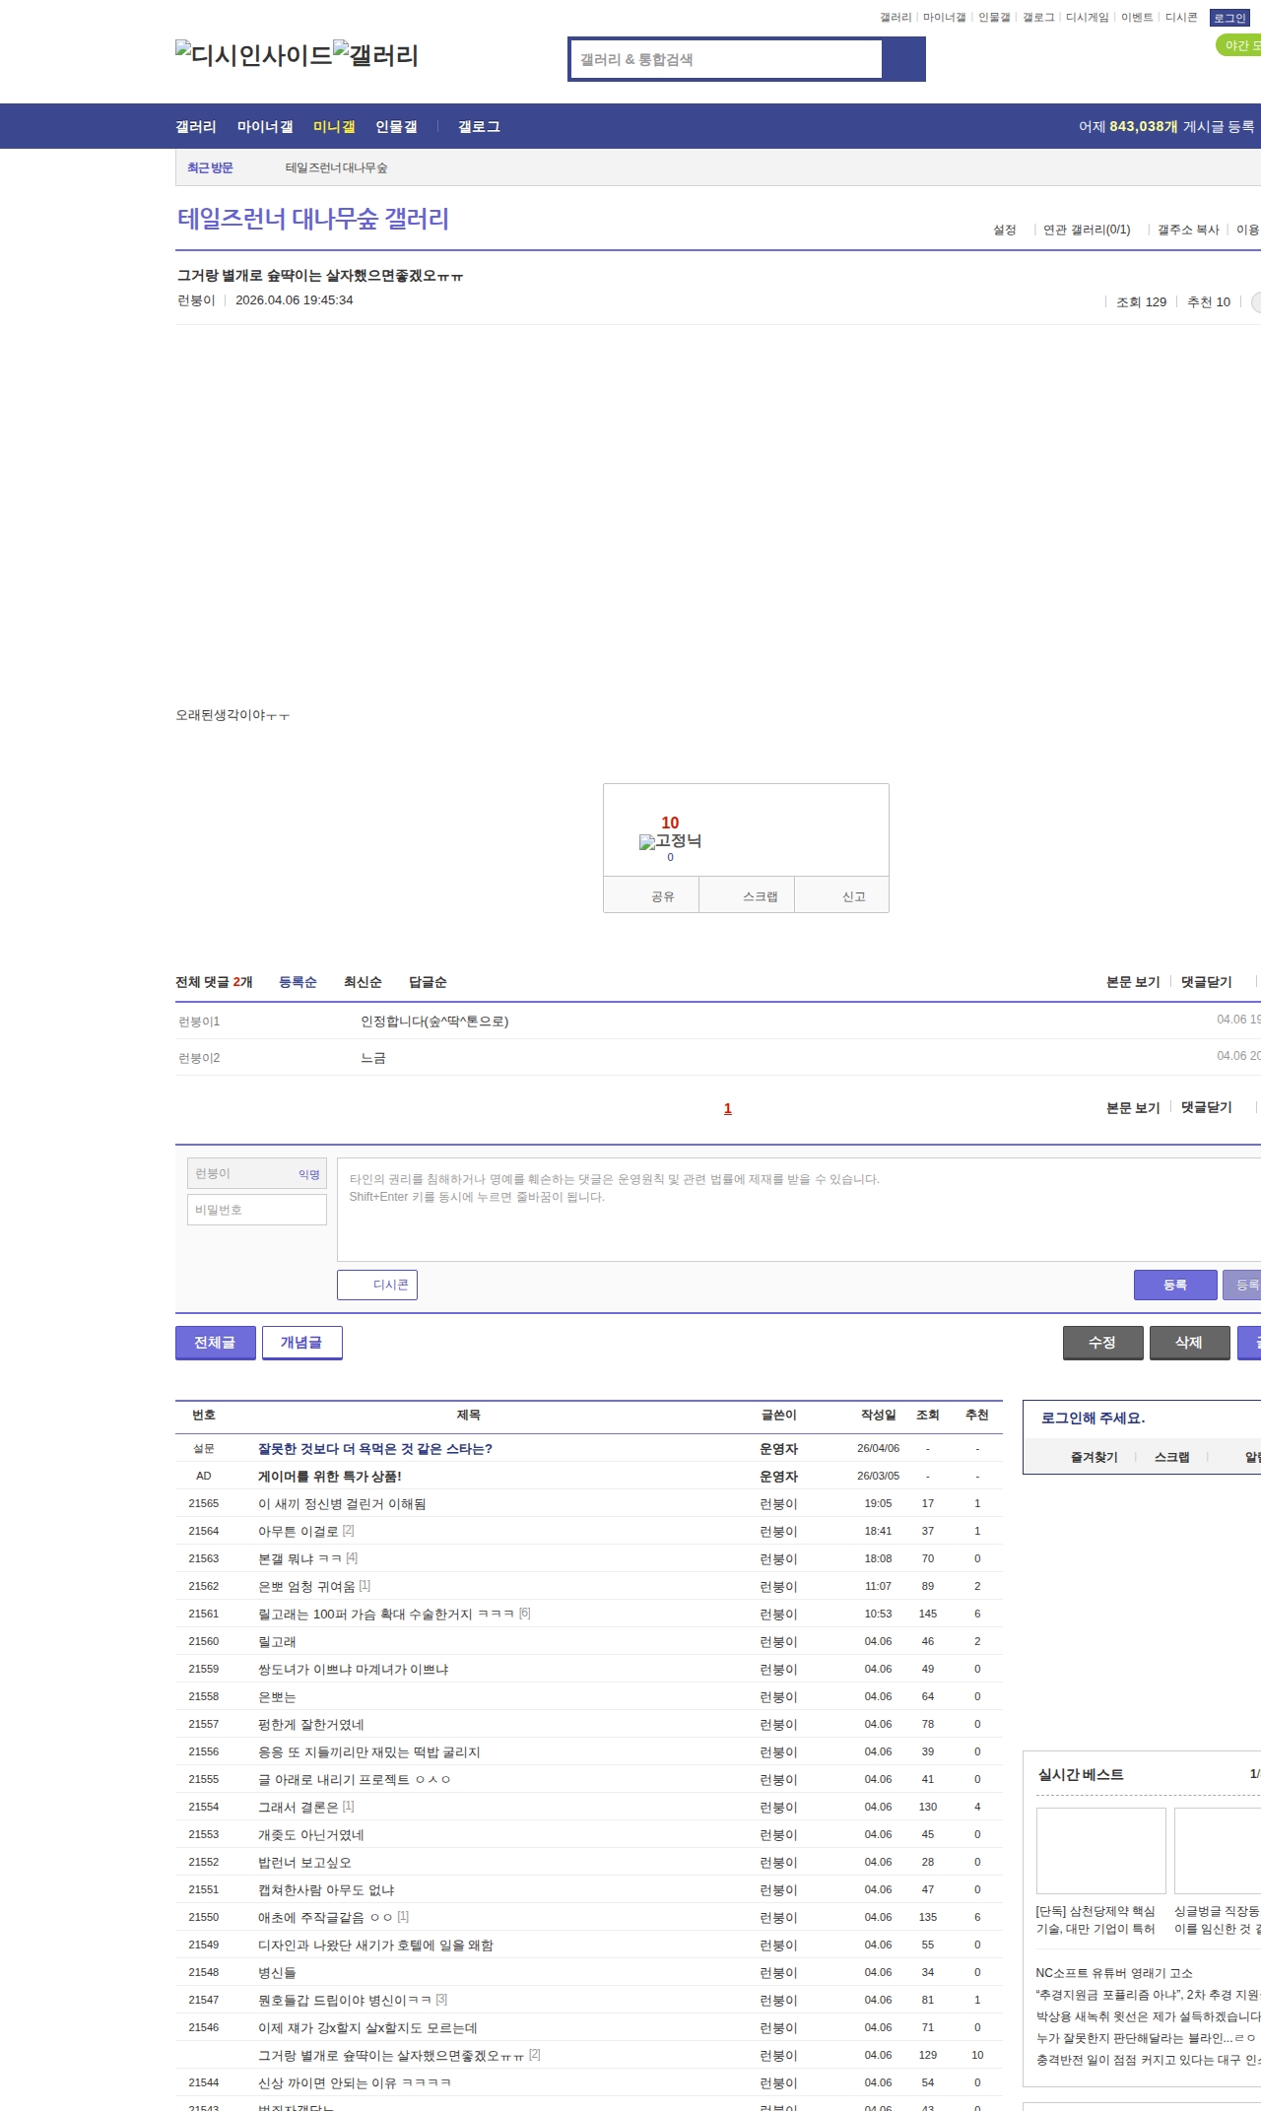Open post '은뽀 엄청 귀여움'

306,1586
